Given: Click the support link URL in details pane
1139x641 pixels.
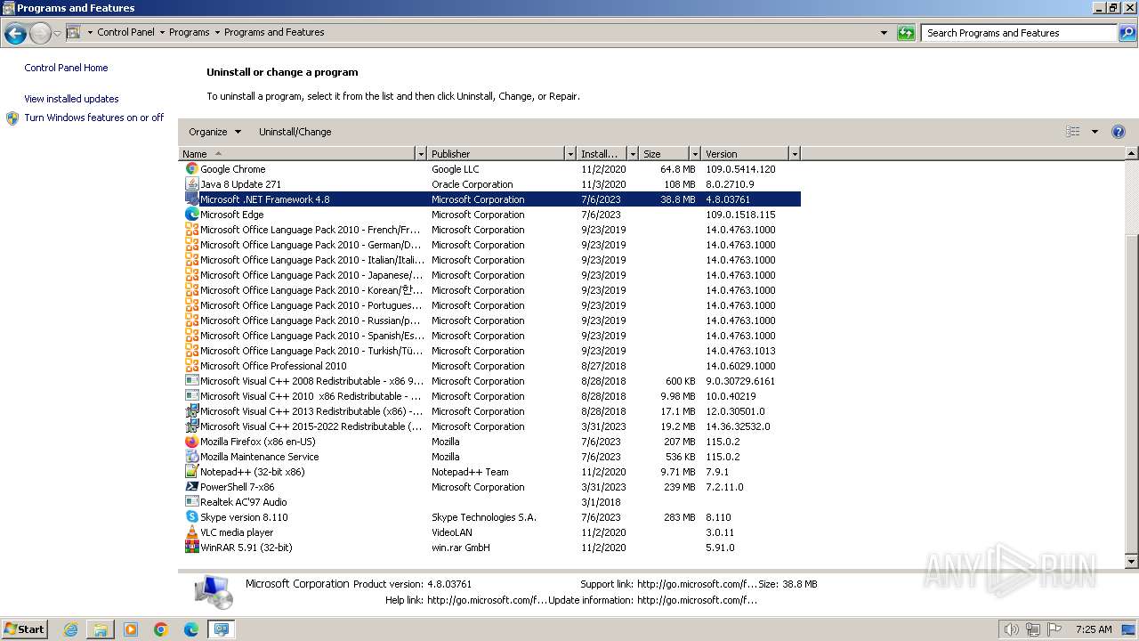Looking at the screenshot, I should (697, 584).
